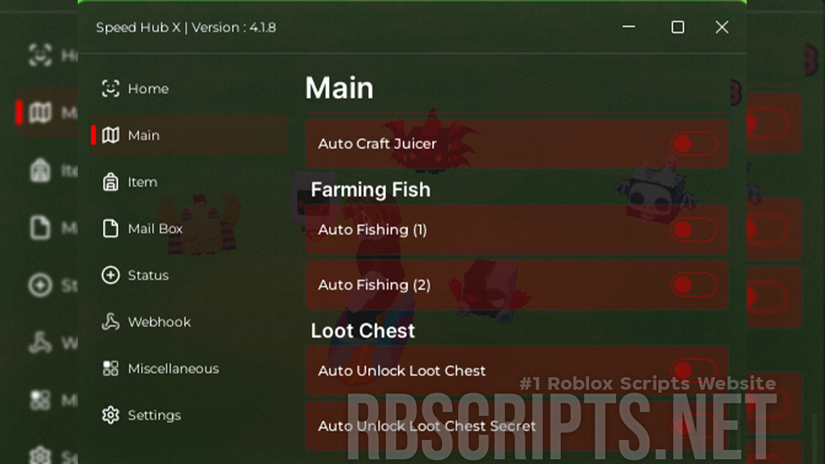The image size is (825, 464).
Task: Toggle Auto Craft Juicer switch
Action: [x=693, y=143]
